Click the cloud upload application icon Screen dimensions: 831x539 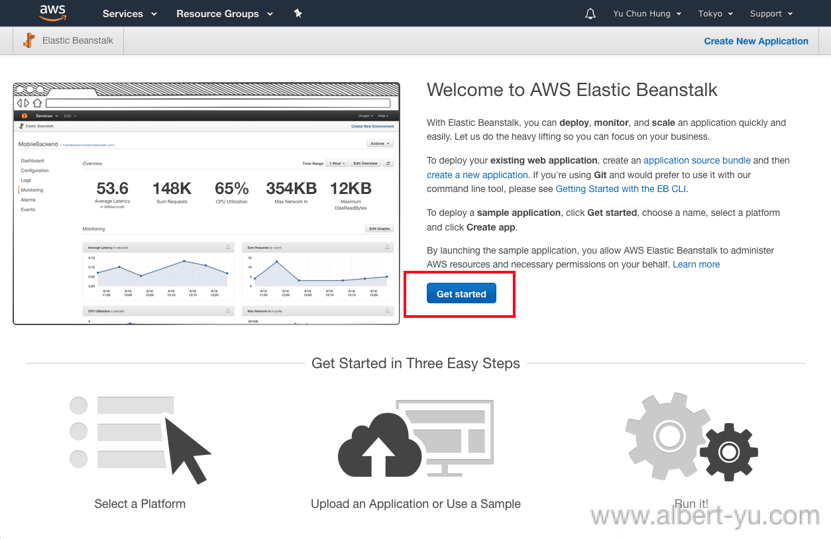coord(415,439)
